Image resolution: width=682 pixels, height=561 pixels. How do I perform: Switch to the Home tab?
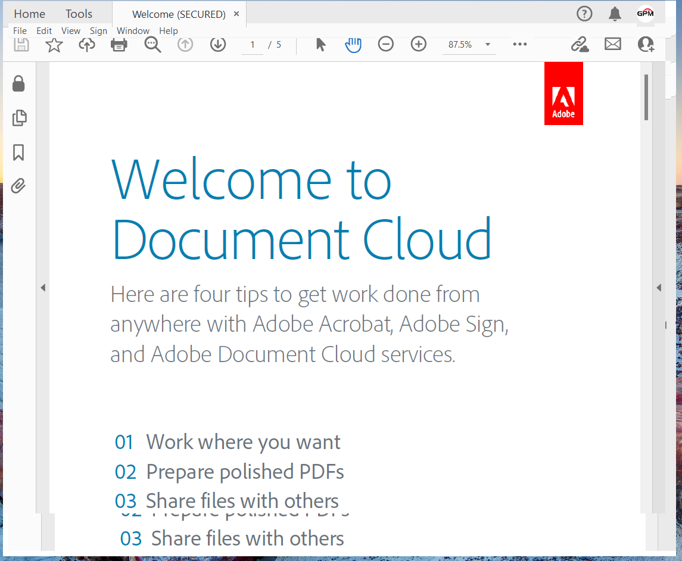point(29,13)
